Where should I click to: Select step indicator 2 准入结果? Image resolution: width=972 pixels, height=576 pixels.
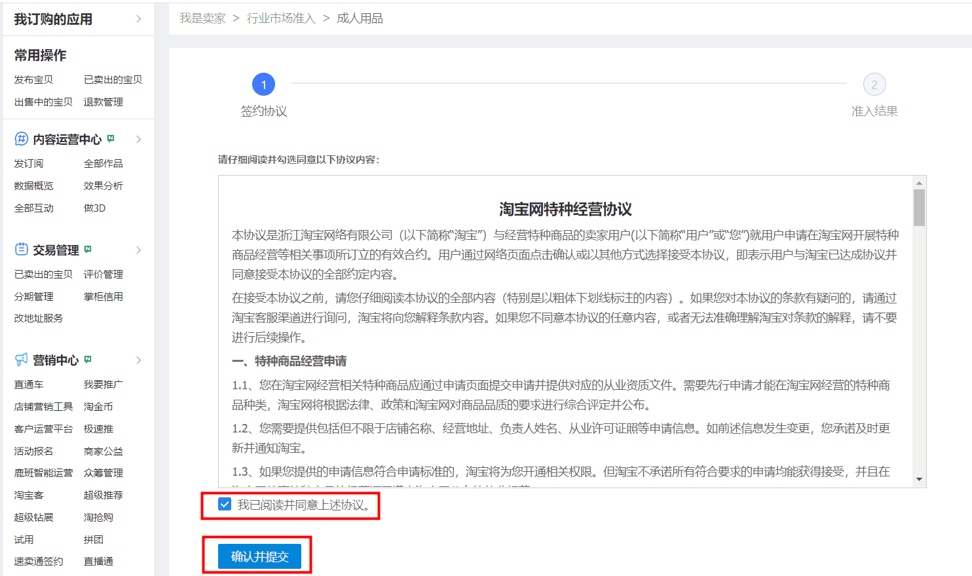[x=875, y=84]
